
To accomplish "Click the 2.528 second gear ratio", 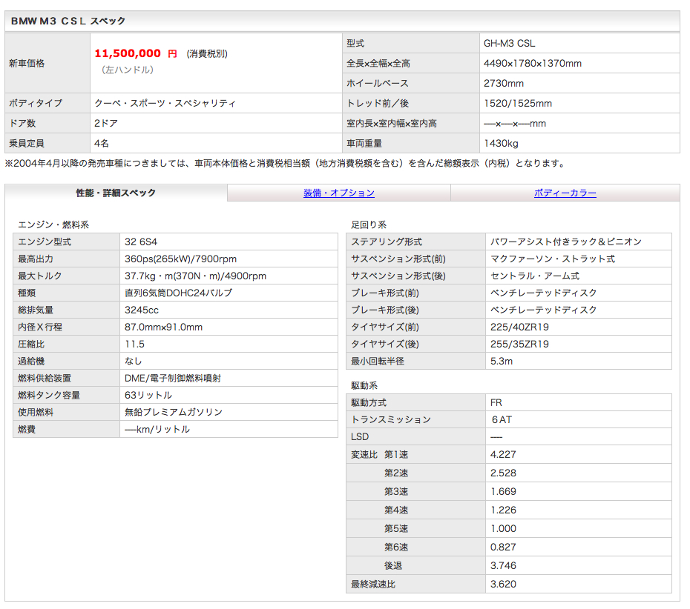I will tap(503, 473).
